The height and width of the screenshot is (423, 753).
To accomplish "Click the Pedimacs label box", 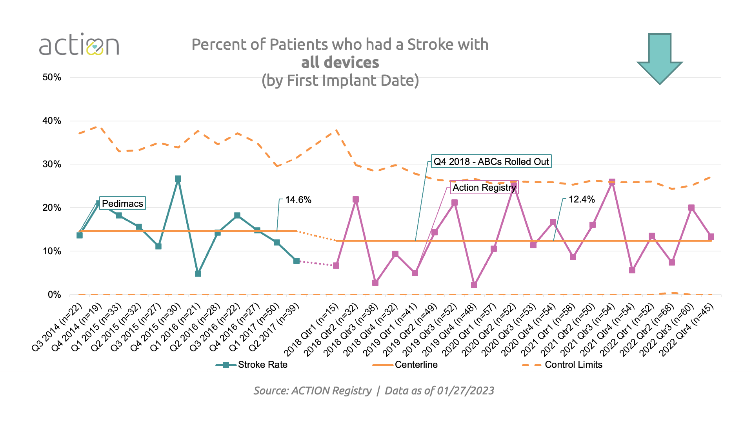I will pos(122,203).
